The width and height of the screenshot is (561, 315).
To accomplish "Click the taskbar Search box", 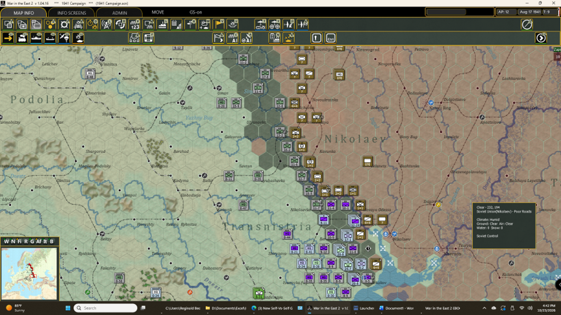I will pos(106,308).
